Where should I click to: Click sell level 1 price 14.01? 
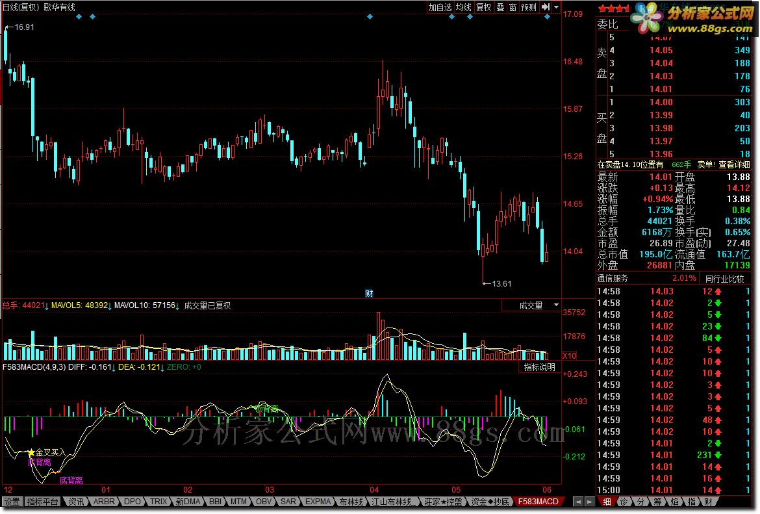661,89
